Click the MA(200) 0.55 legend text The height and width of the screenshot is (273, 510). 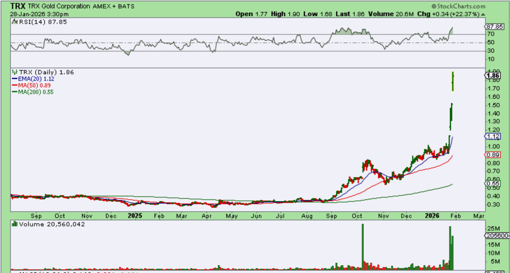click(36, 92)
